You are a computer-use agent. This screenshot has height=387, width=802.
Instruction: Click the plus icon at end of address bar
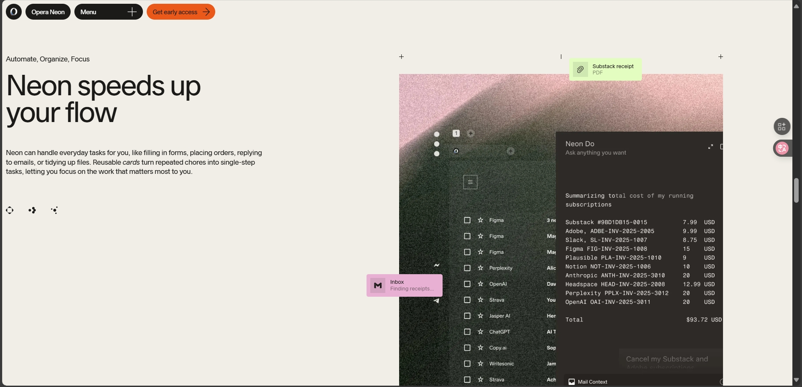511,151
